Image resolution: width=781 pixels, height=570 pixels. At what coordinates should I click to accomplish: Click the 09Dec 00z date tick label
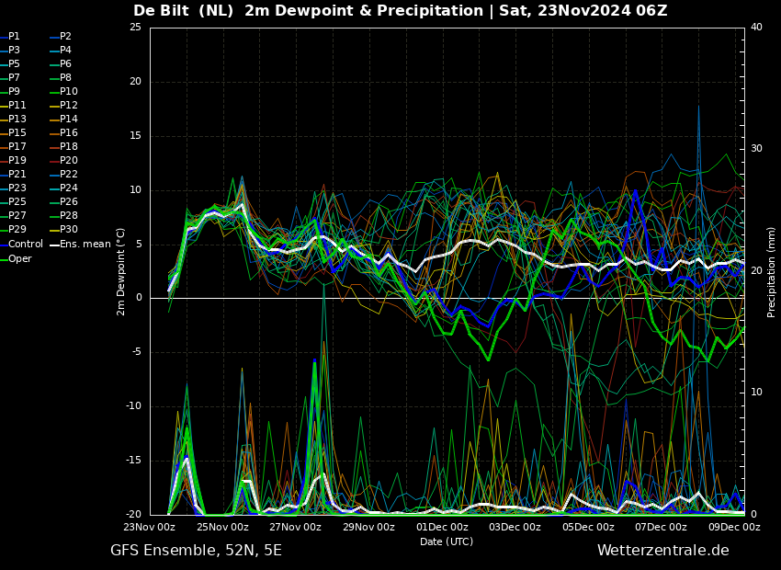pos(735,527)
